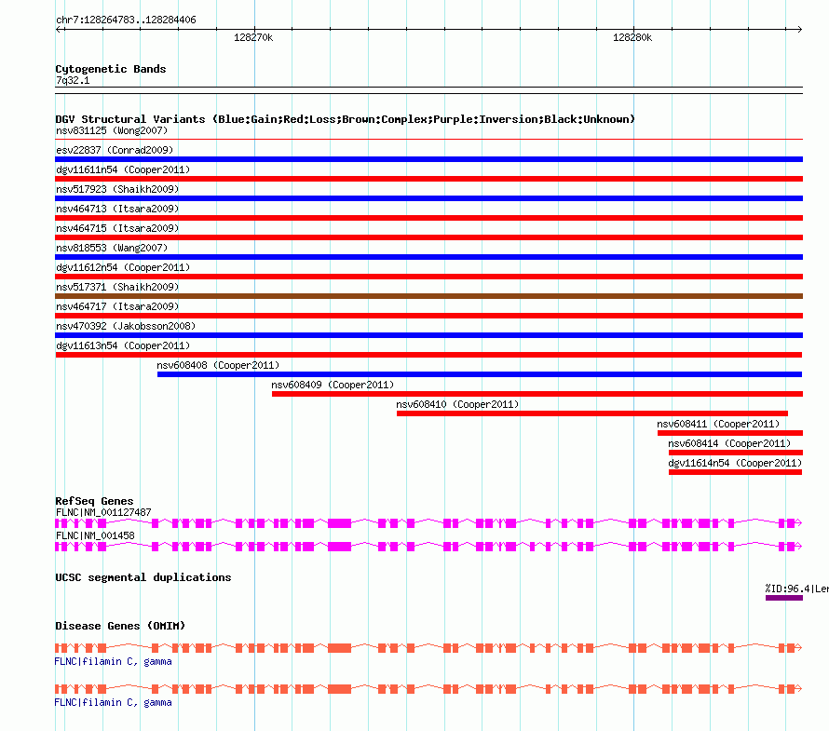Click the red nsv608409 (Cooper2011) loss bar

tap(537, 394)
